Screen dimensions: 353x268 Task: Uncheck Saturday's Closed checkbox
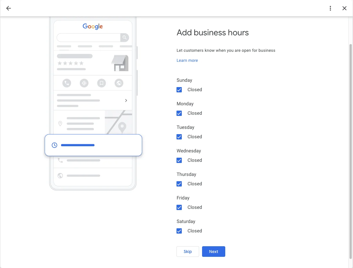click(x=179, y=231)
